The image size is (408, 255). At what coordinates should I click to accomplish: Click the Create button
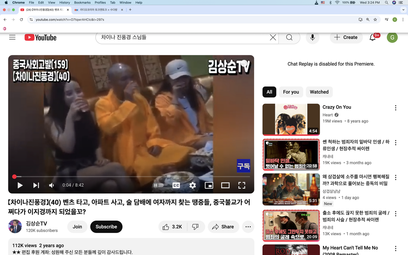346,37
